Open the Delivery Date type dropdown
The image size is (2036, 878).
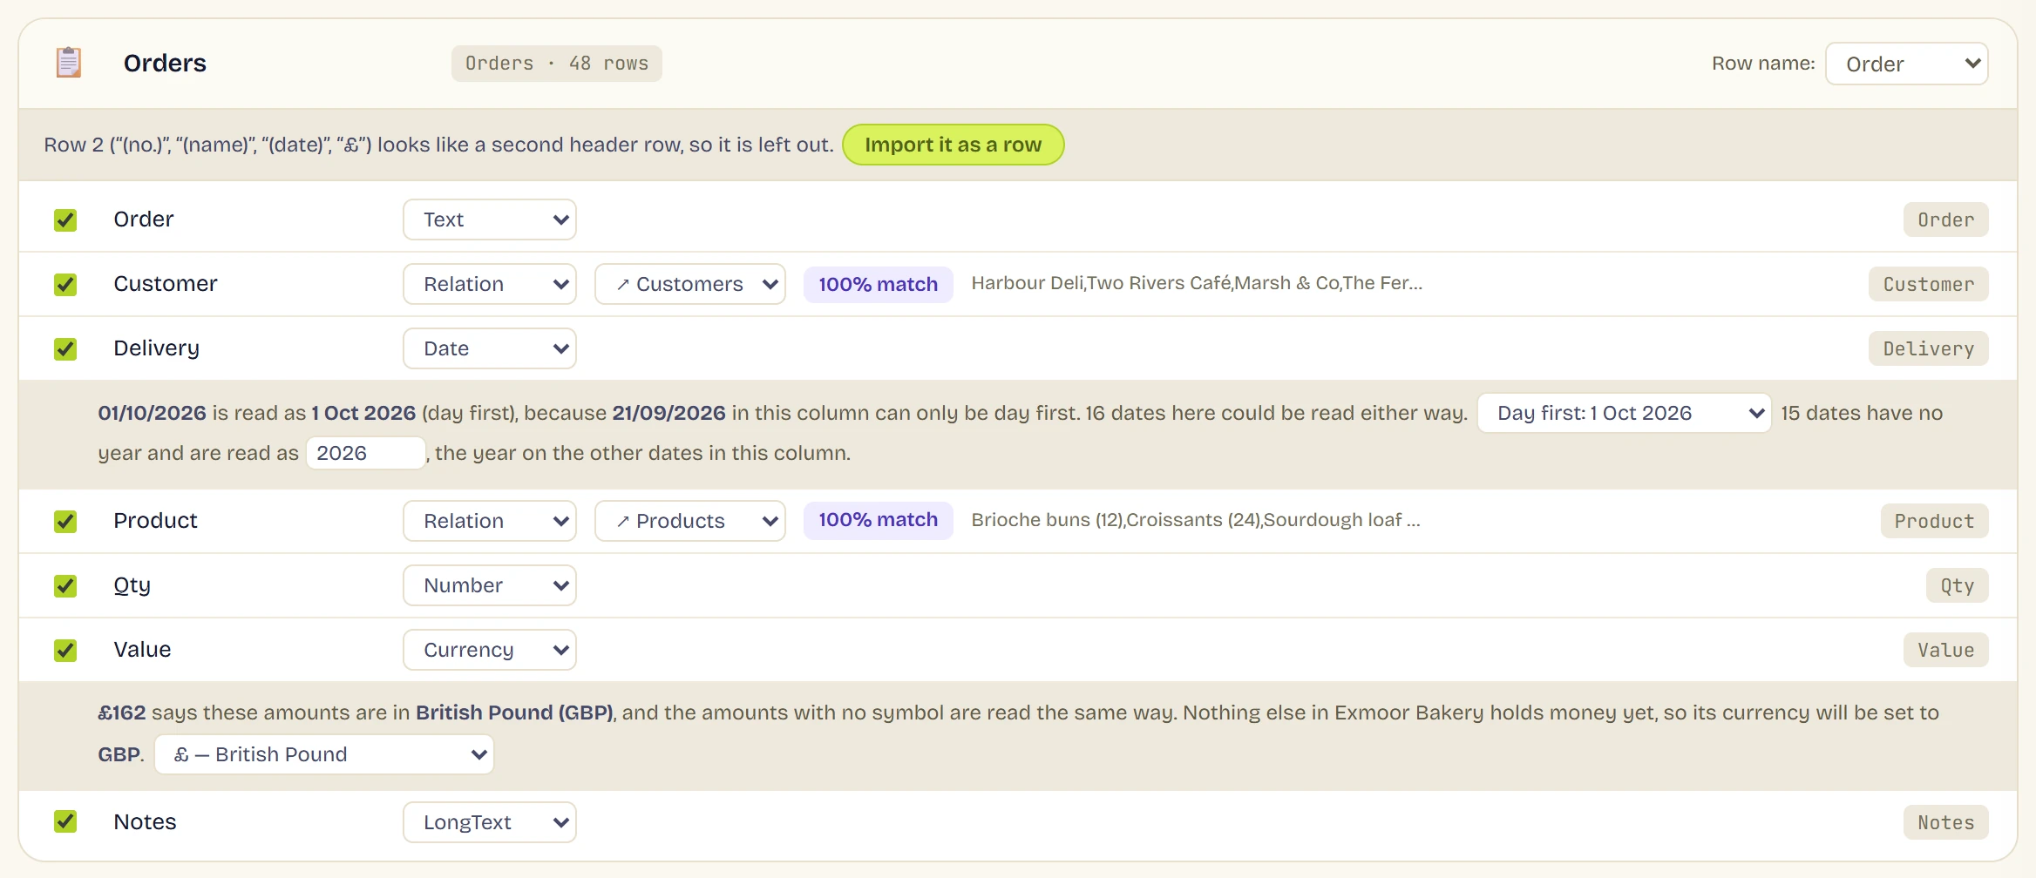[490, 348]
